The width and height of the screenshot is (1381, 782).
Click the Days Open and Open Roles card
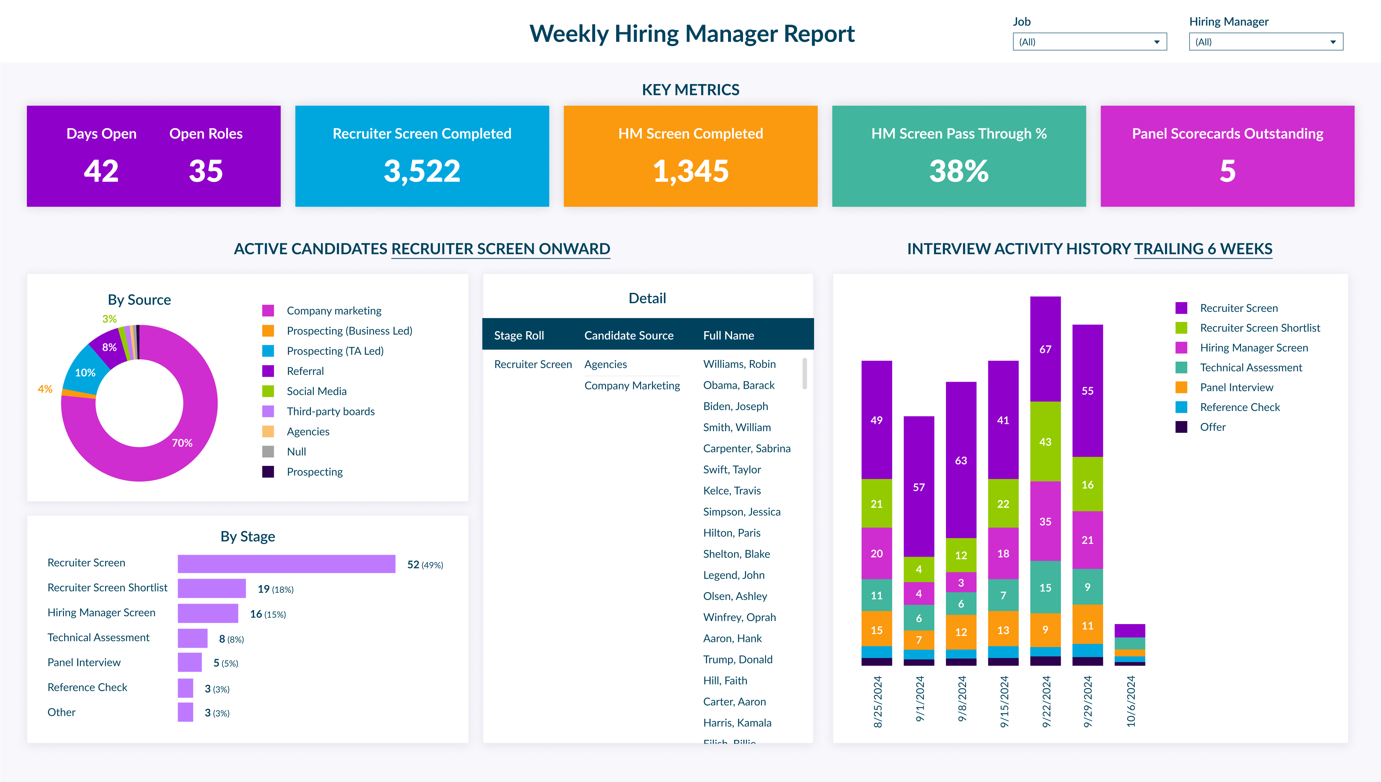(153, 156)
